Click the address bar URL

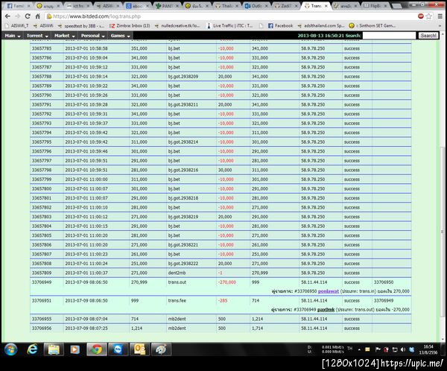[97, 16]
